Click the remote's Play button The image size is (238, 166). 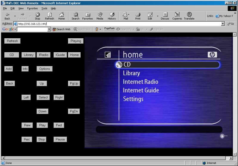tap(42, 125)
